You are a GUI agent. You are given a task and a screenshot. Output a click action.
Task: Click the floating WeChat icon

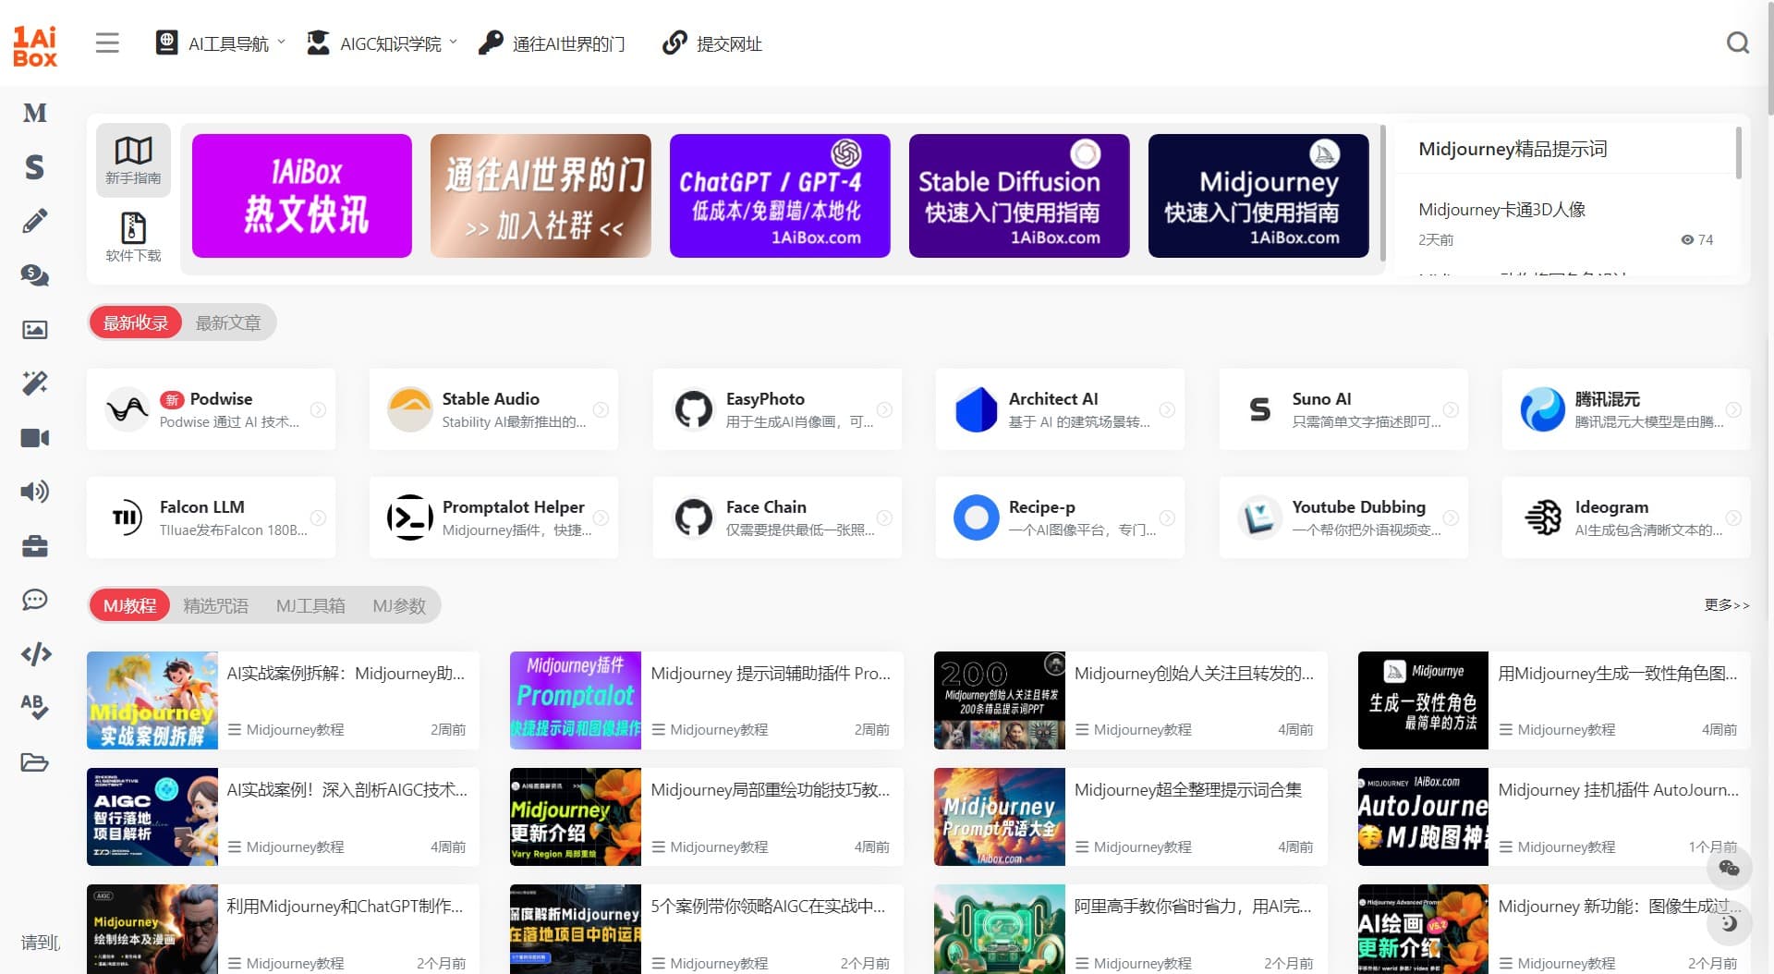[1729, 868]
